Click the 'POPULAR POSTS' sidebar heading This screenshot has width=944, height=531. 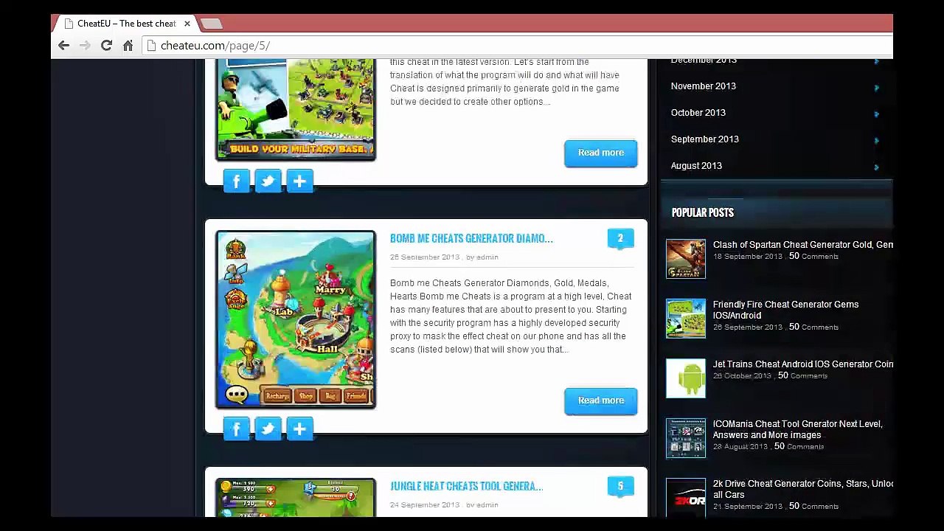(702, 212)
